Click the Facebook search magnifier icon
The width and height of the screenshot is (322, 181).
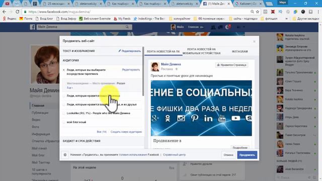click(127, 27)
